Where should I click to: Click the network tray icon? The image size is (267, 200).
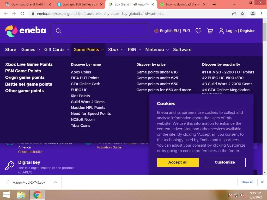click(236, 195)
